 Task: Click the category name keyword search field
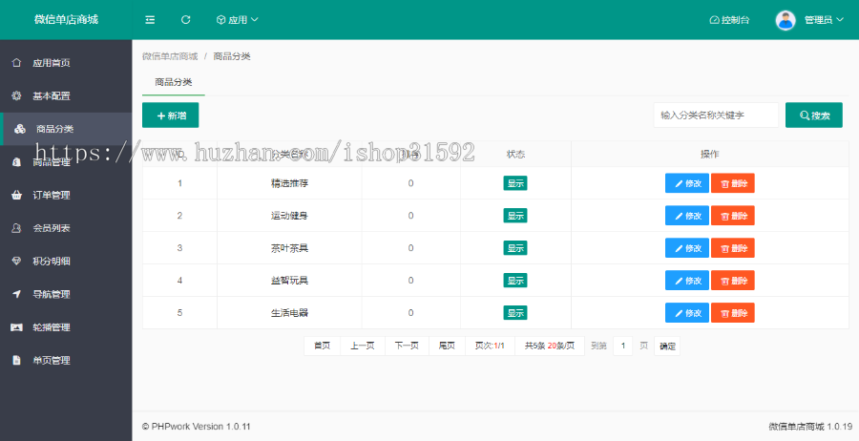pos(716,115)
